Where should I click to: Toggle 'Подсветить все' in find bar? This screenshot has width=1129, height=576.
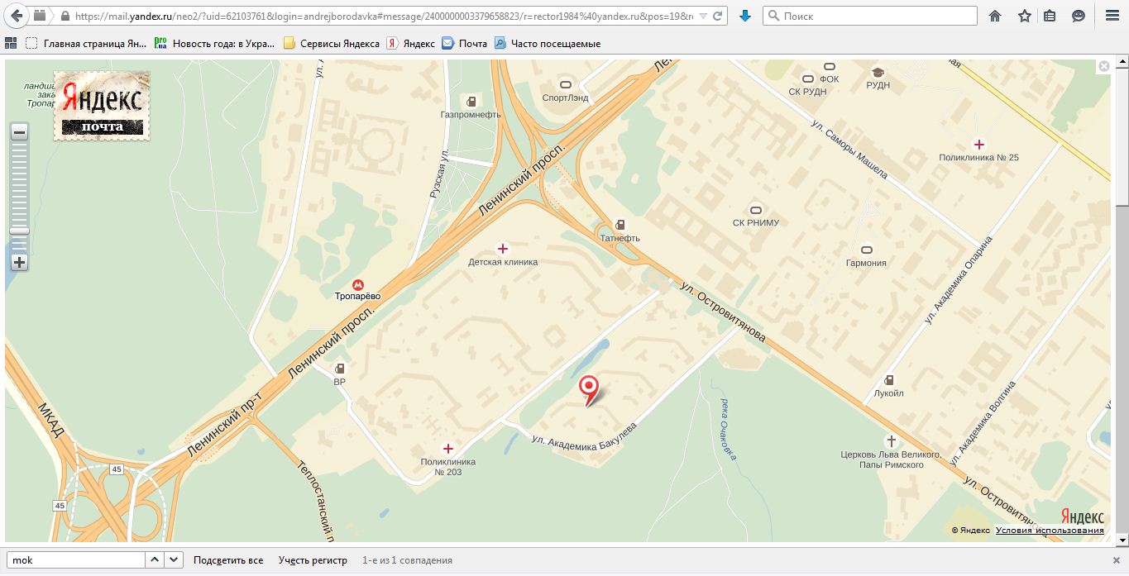coord(227,560)
